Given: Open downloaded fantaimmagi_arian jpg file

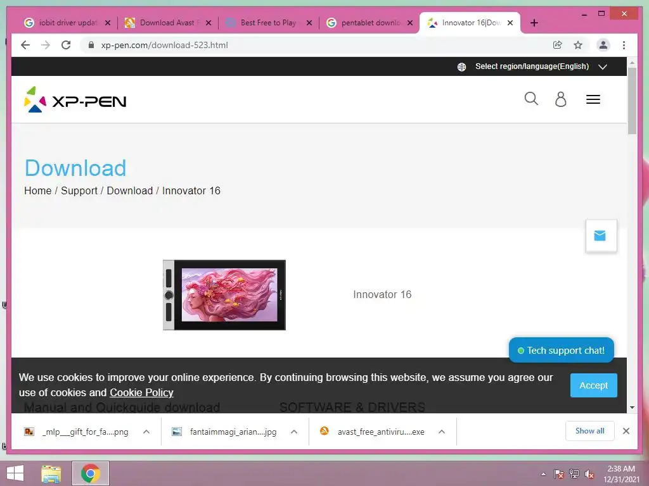Looking at the screenshot, I should click(225, 432).
